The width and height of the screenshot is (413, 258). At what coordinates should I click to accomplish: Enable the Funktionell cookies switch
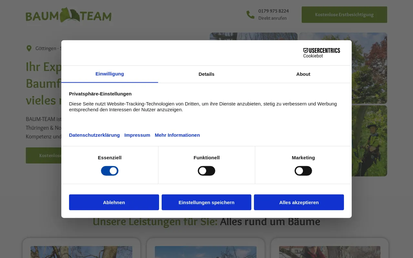pos(206,171)
